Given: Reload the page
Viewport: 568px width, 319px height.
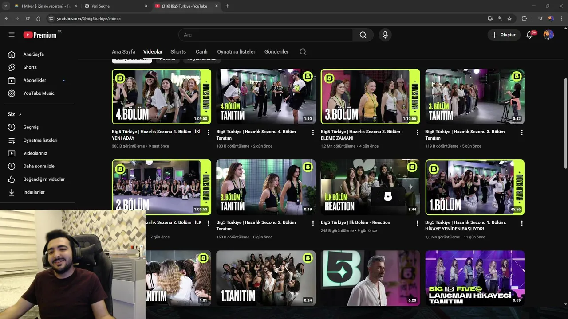Looking at the screenshot, I should coord(28,19).
